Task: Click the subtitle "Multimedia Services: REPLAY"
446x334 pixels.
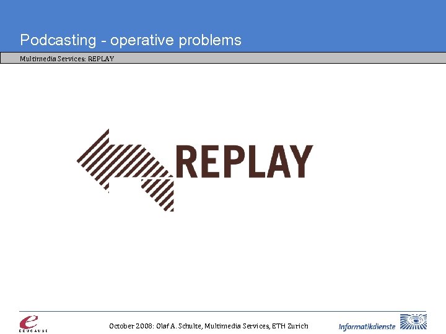Action: (x=67, y=59)
